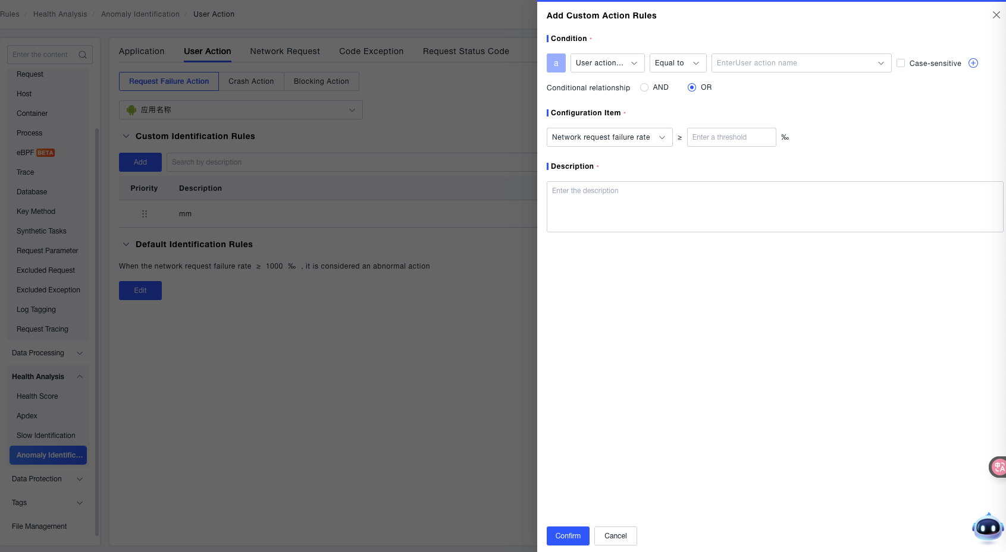Screen dimensions: 1006x552
Task: Click the Confirm button
Action: pyautogui.click(x=568, y=536)
